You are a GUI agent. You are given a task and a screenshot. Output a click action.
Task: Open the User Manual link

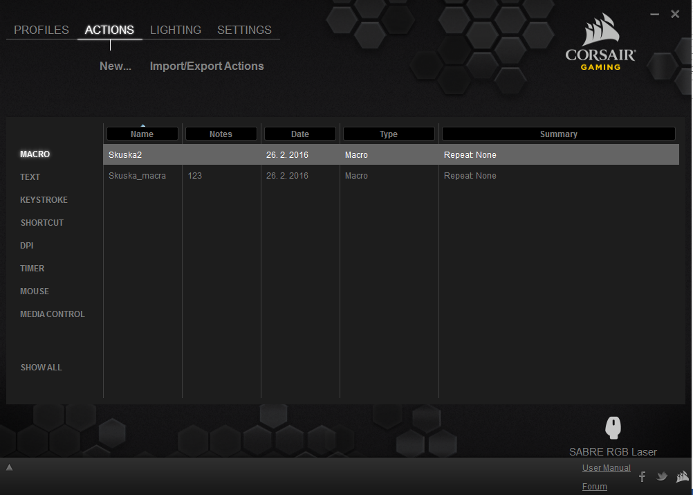tap(607, 468)
